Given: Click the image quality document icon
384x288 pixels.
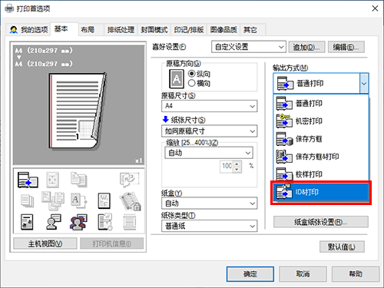Looking at the screenshot, I should [27, 222].
